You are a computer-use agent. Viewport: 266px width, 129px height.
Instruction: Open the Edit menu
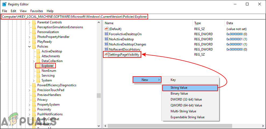[13, 11]
